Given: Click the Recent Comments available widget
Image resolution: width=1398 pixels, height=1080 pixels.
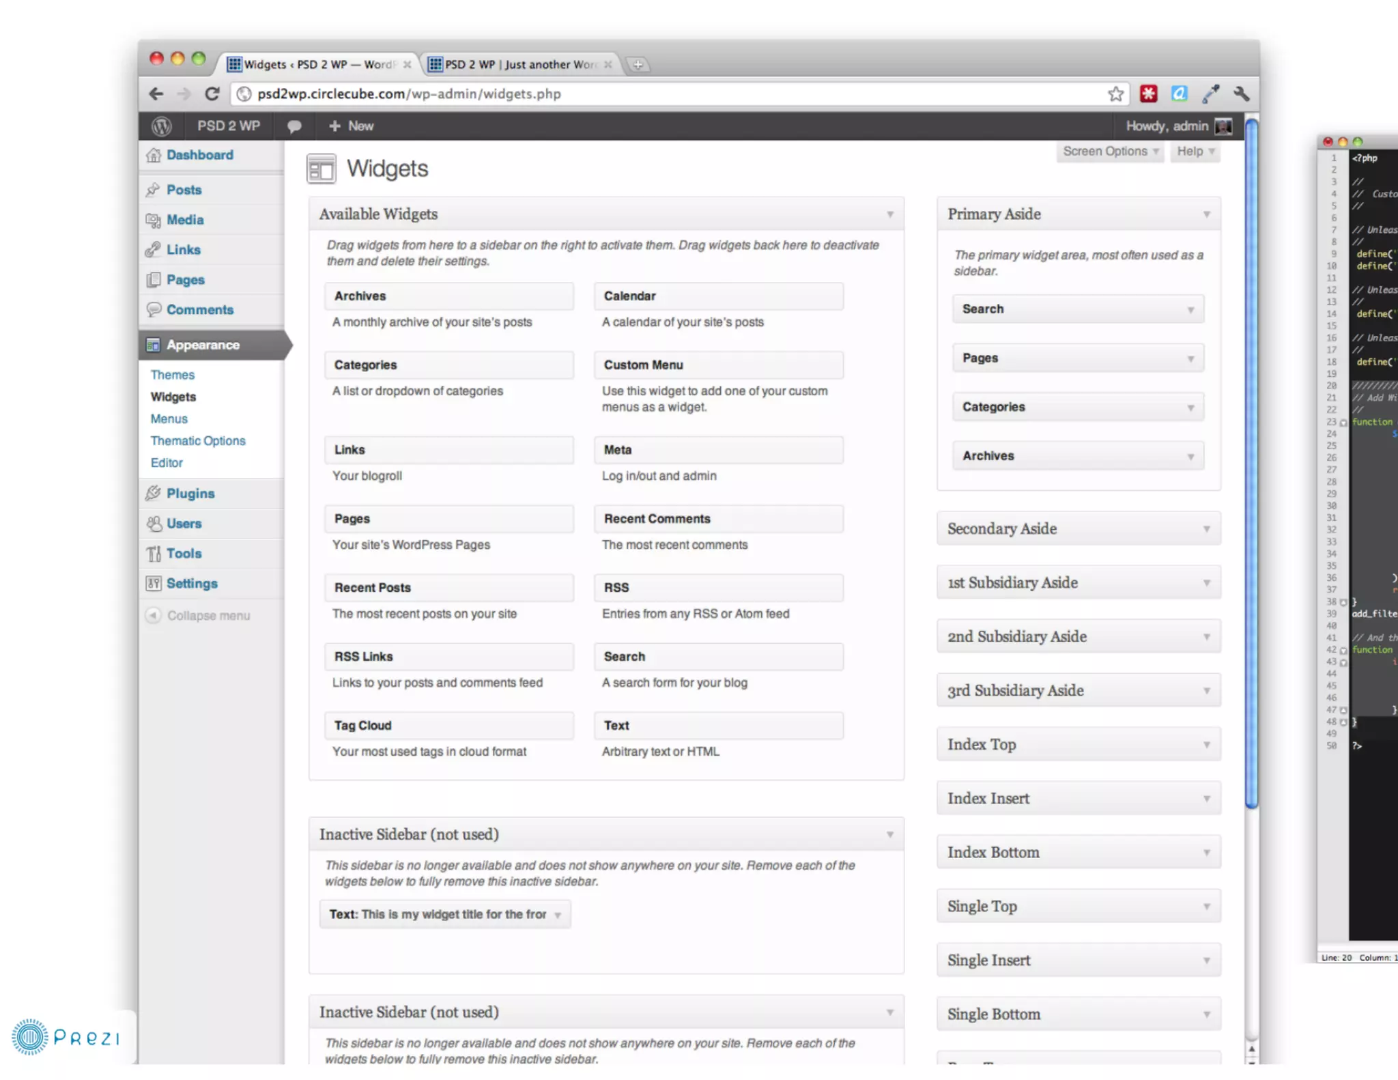Looking at the screenshot, I should (718, 519).
